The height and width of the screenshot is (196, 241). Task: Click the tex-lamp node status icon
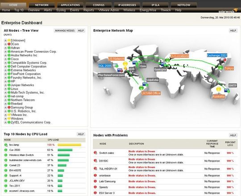click(6, 145)
